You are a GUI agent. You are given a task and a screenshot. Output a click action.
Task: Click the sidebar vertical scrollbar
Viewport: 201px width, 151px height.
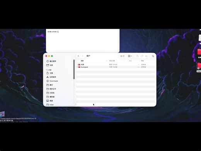coord(74,69)
